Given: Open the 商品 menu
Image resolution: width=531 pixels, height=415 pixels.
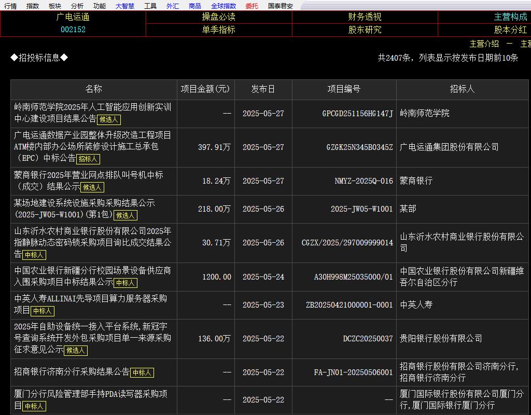Looking at the screenshot, I should click(x=195, y=6).
